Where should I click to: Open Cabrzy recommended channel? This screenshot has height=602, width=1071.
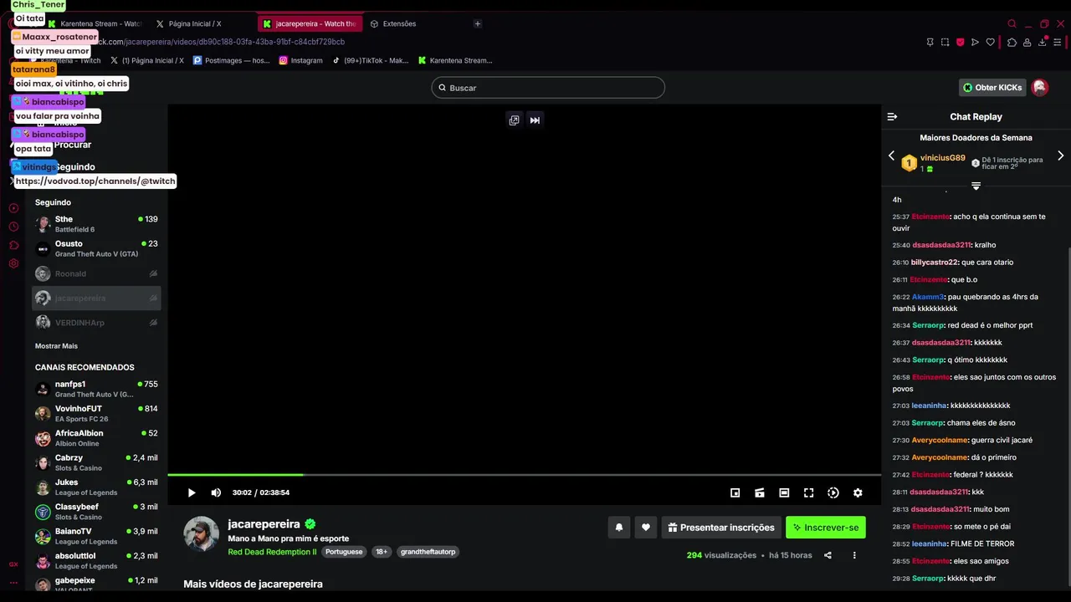click(x=97, y=462)
